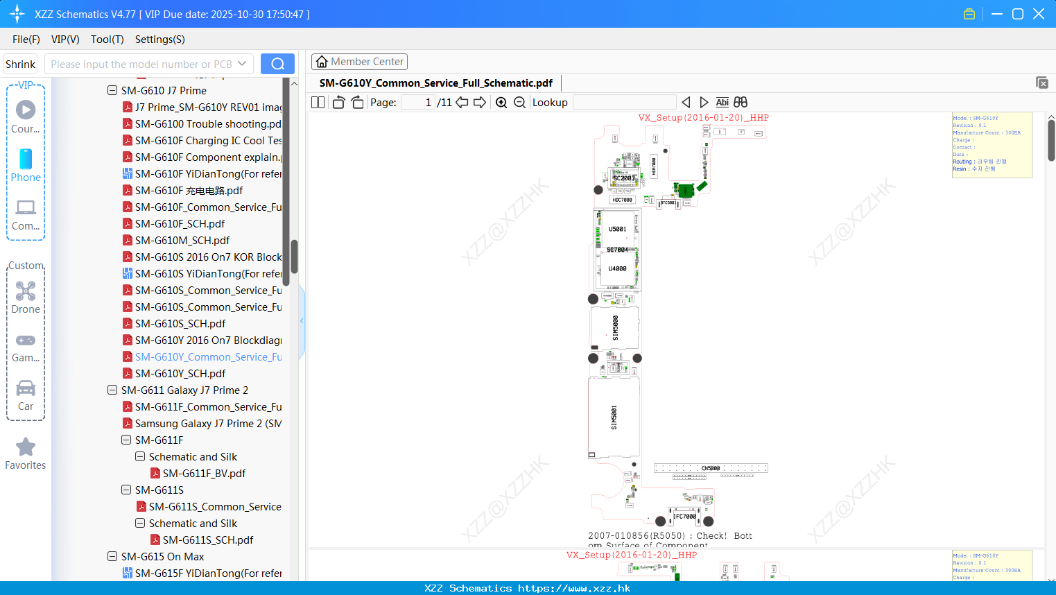The image size is (1056, 595).
Task: Open SM-G610M_SCH.pdf
Action: pyautogui.click(x=176, y=240)
